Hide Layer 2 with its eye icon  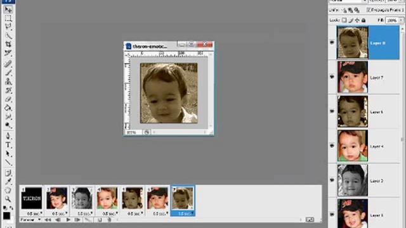click(x=332, y=180)
